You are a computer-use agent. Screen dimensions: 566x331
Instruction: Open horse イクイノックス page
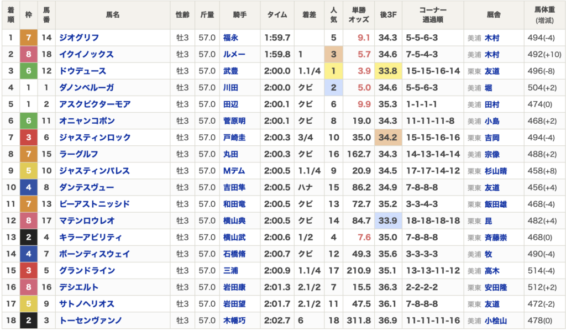pyautogui.click(x=86, y=54)
